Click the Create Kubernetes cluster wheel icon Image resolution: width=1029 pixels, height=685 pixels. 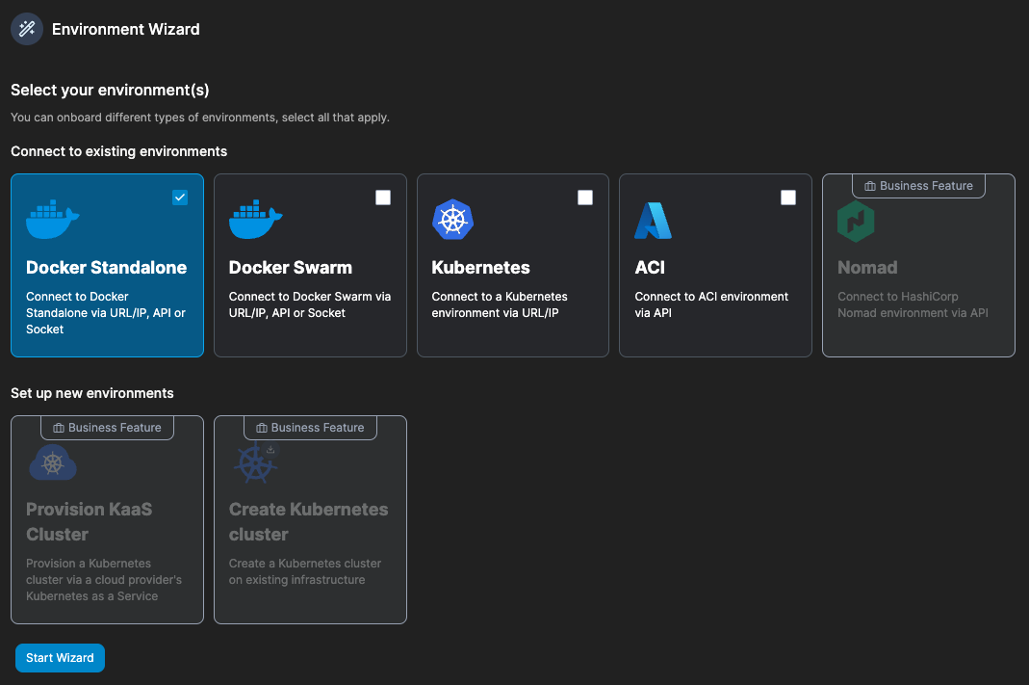tap(254, 463)
